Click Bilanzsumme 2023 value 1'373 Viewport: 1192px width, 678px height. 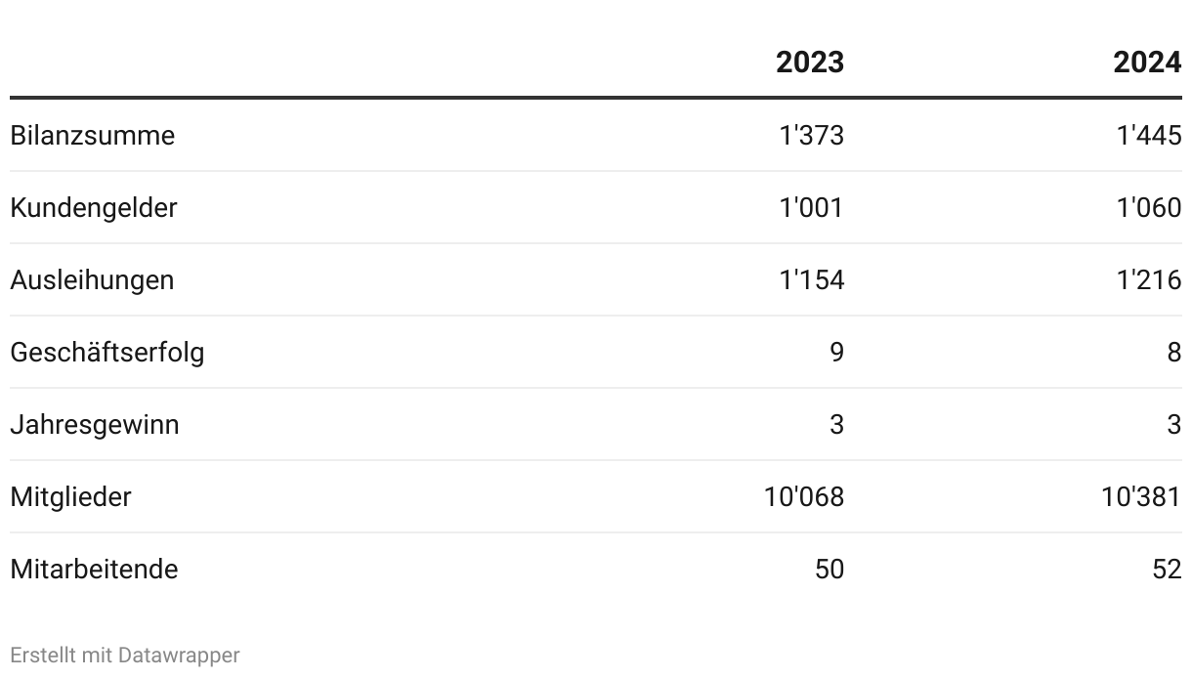point(812,136)
